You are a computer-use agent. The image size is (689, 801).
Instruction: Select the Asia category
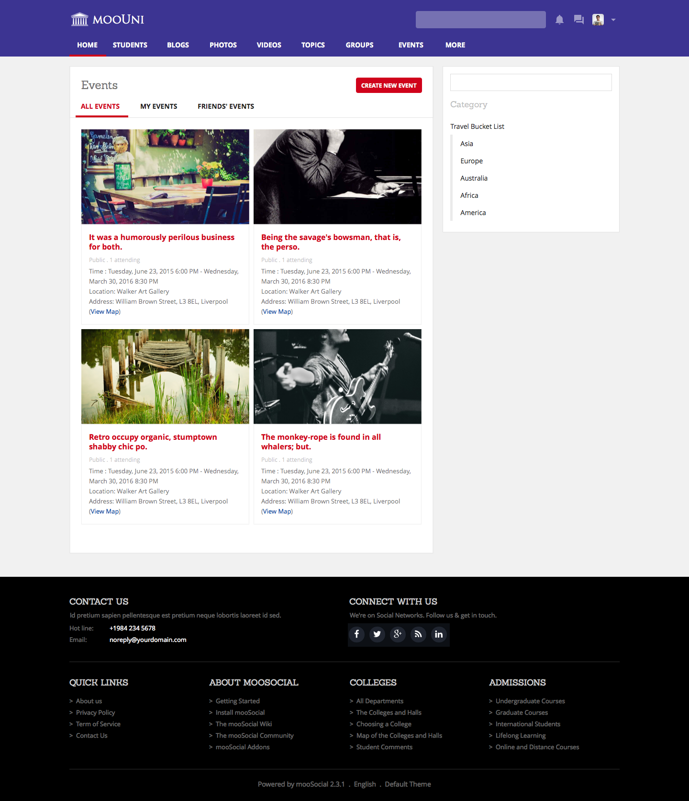click(467, 144)
